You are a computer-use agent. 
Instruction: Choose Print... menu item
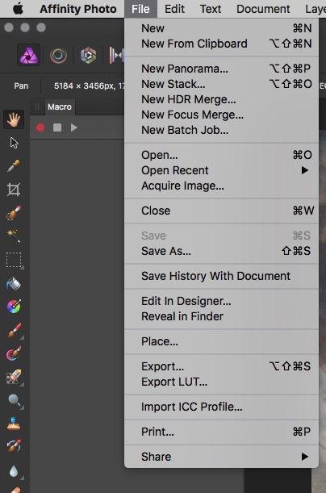point(221,432)
